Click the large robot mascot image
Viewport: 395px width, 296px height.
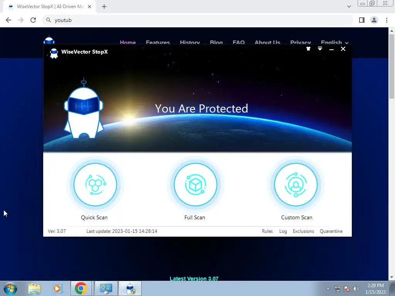coord(84,108)
